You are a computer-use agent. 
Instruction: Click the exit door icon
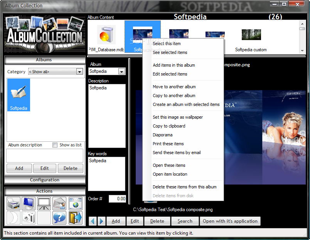pyautogui.click(x=76, y=218)
